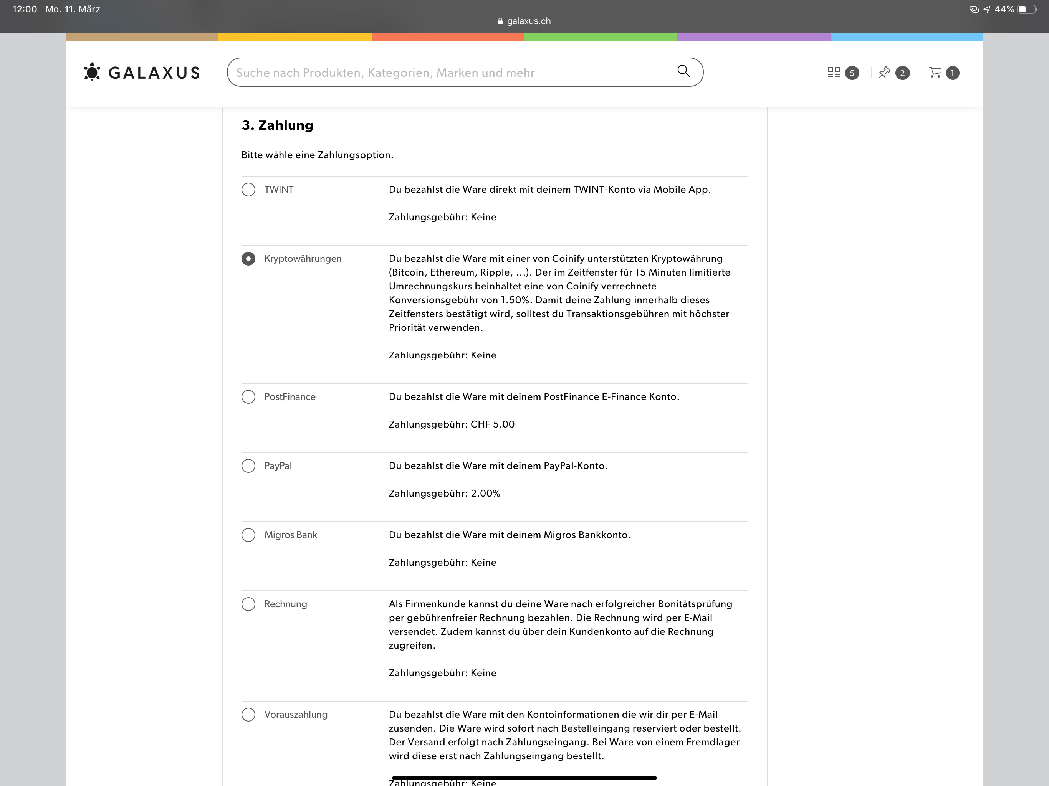Click the PayPal option label

(278, 466)
